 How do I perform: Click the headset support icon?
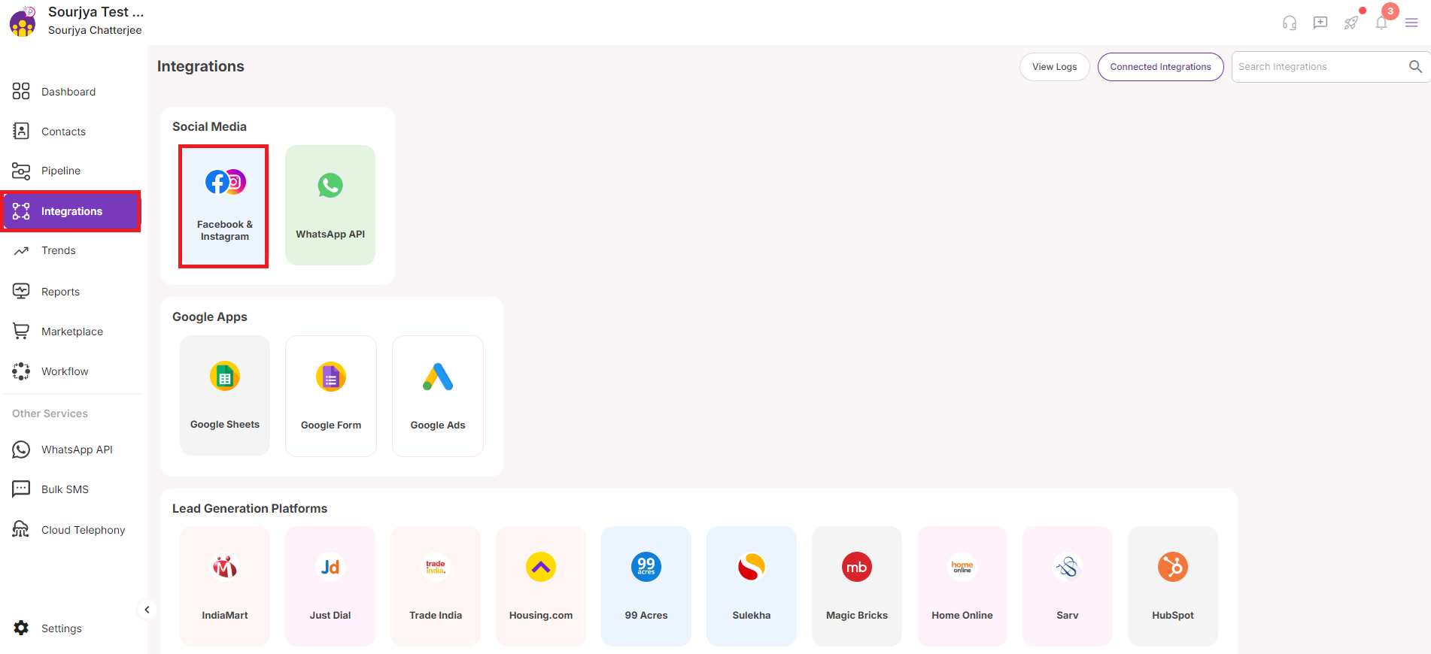[1290, 23]
